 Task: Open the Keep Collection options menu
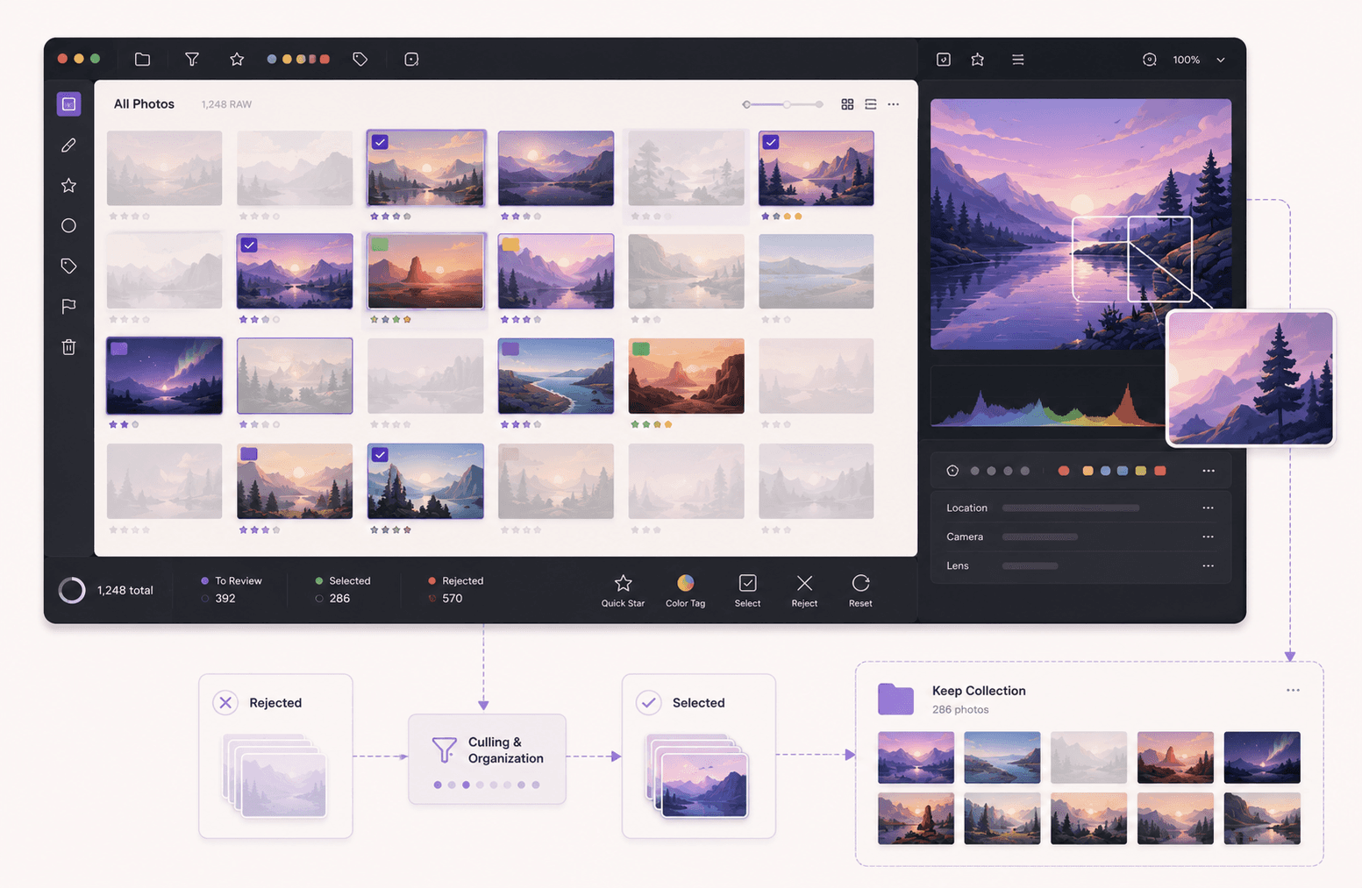pyautogui.click(x=1293, y=690)
